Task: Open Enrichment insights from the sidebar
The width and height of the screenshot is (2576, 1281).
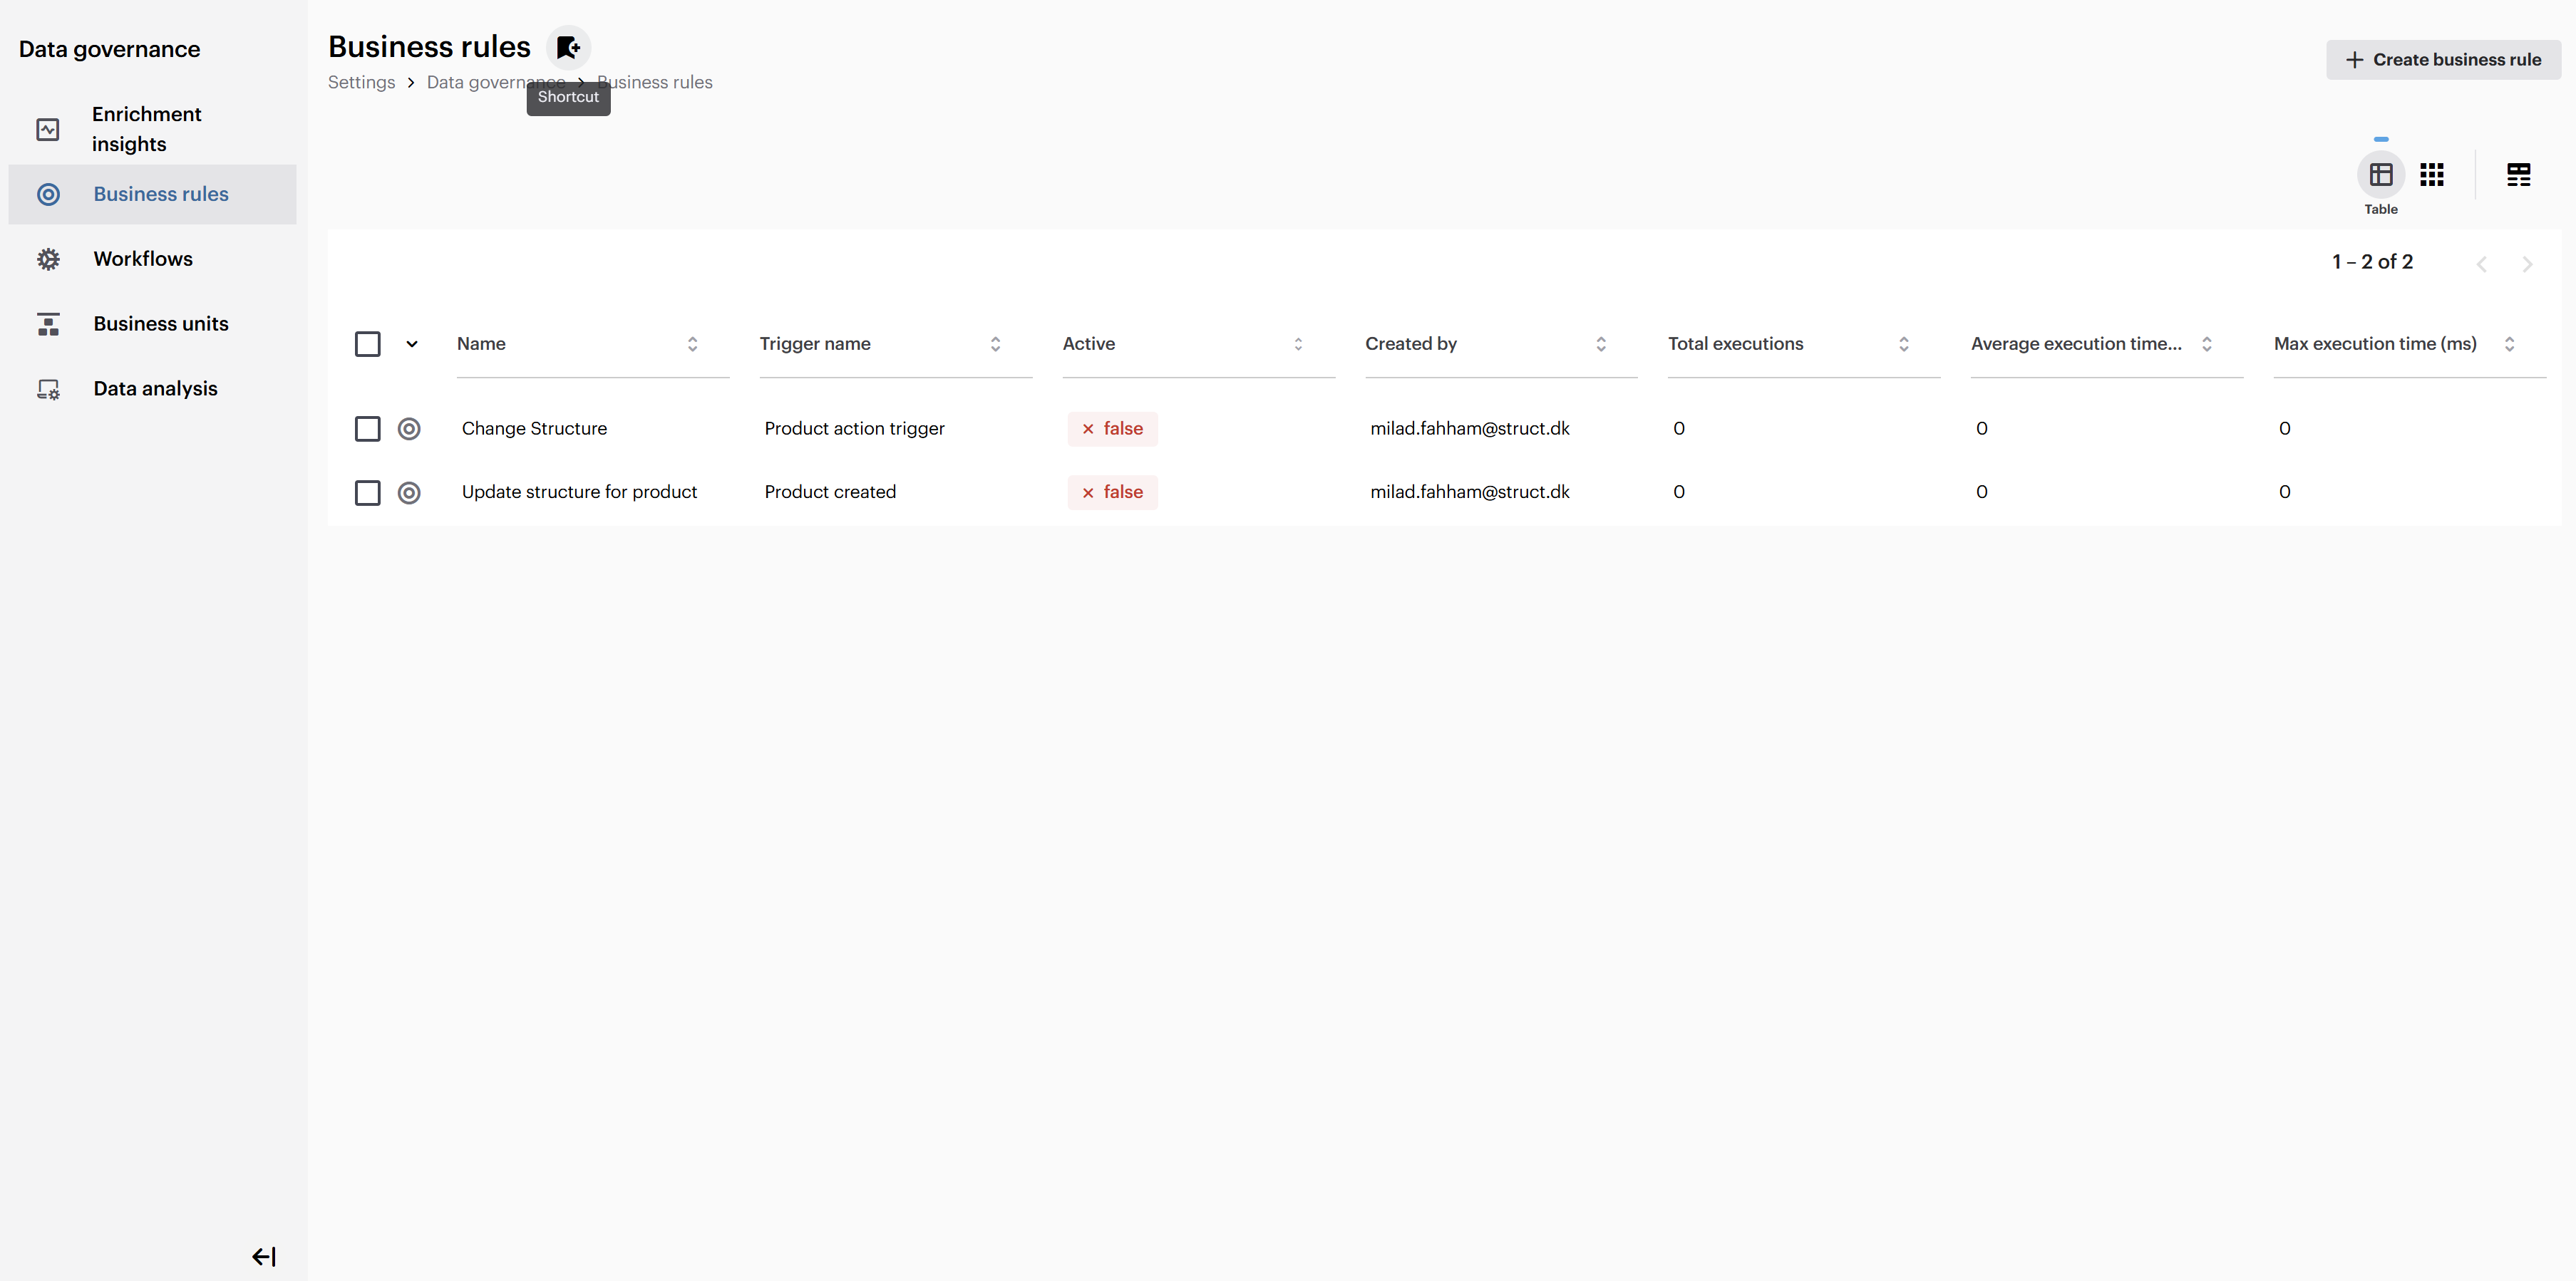Action: pos(146,129)
